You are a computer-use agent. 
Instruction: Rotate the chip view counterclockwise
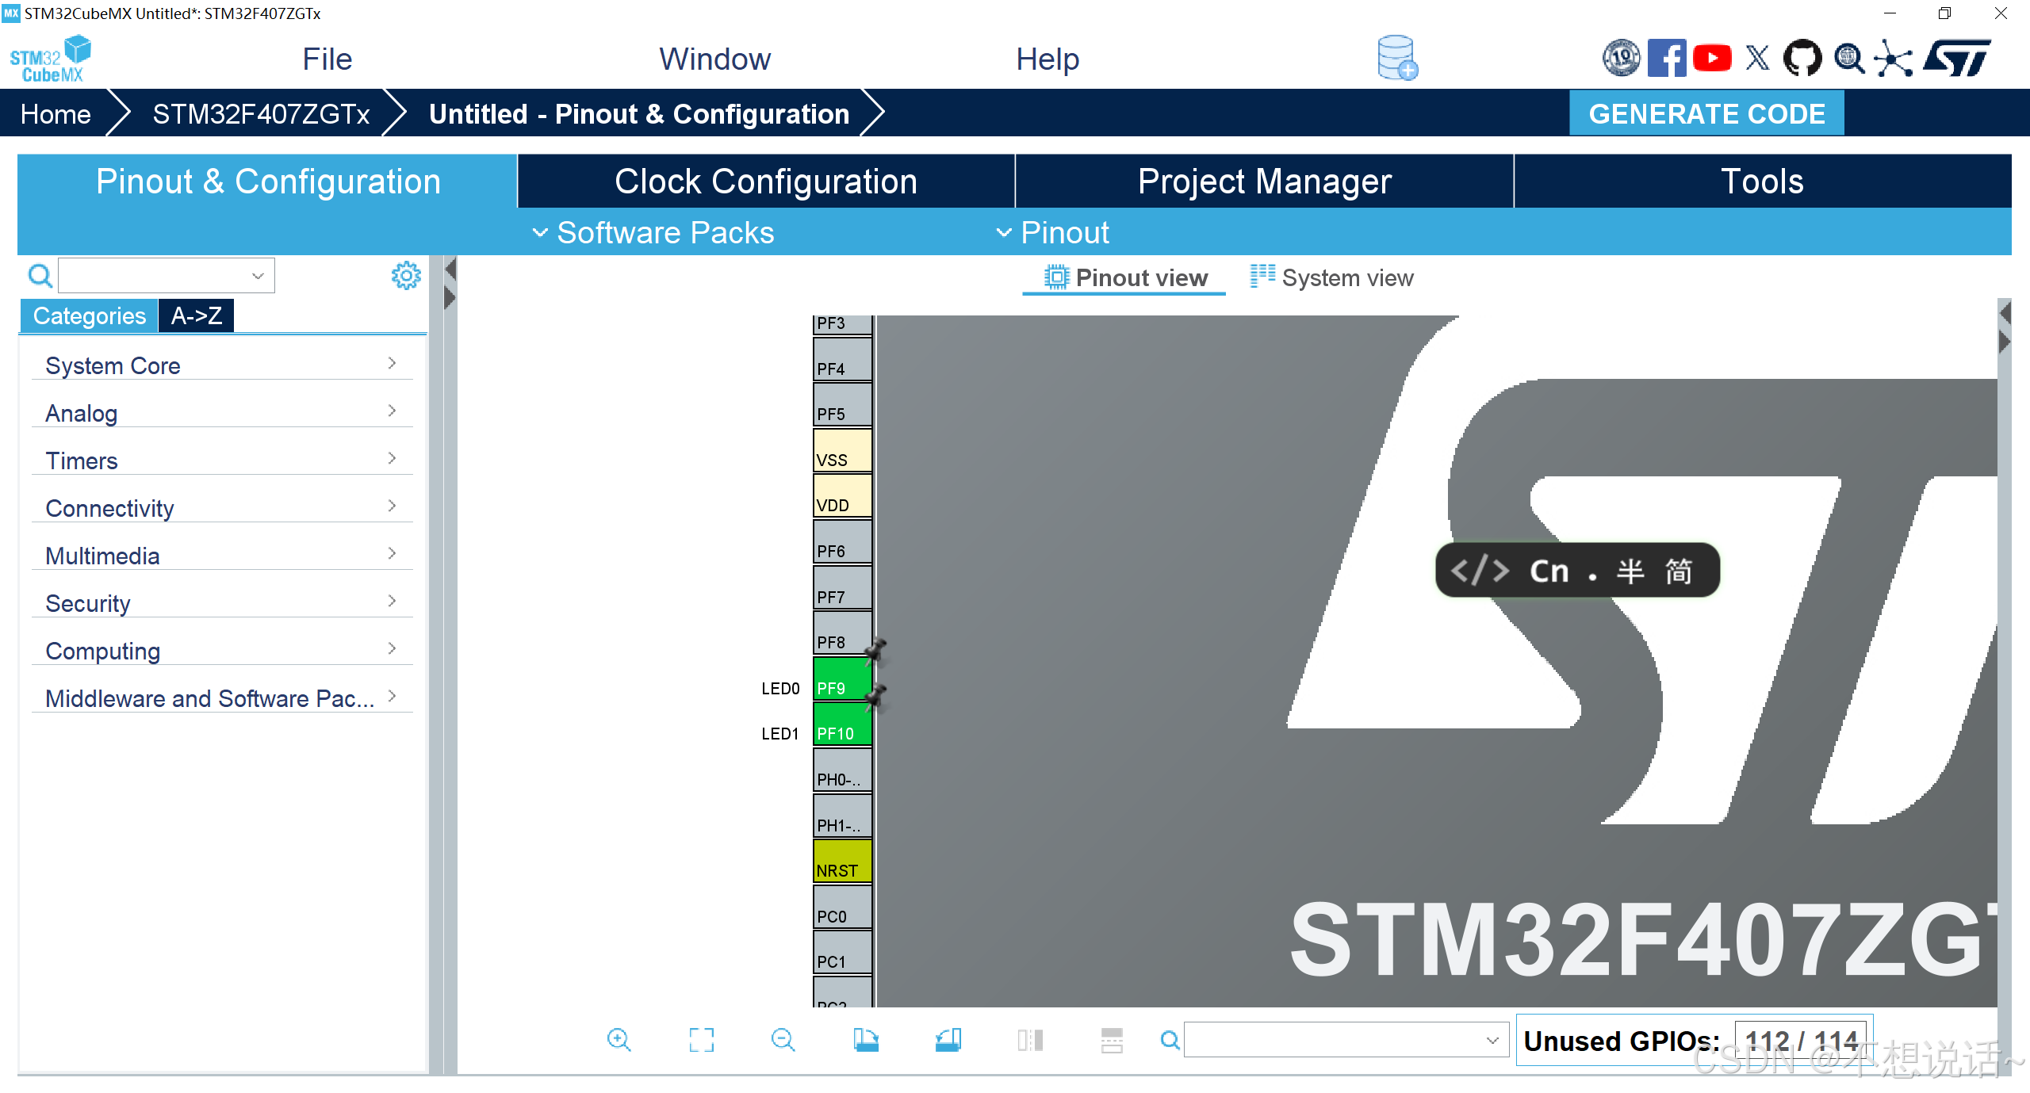tap(949, 1040)
